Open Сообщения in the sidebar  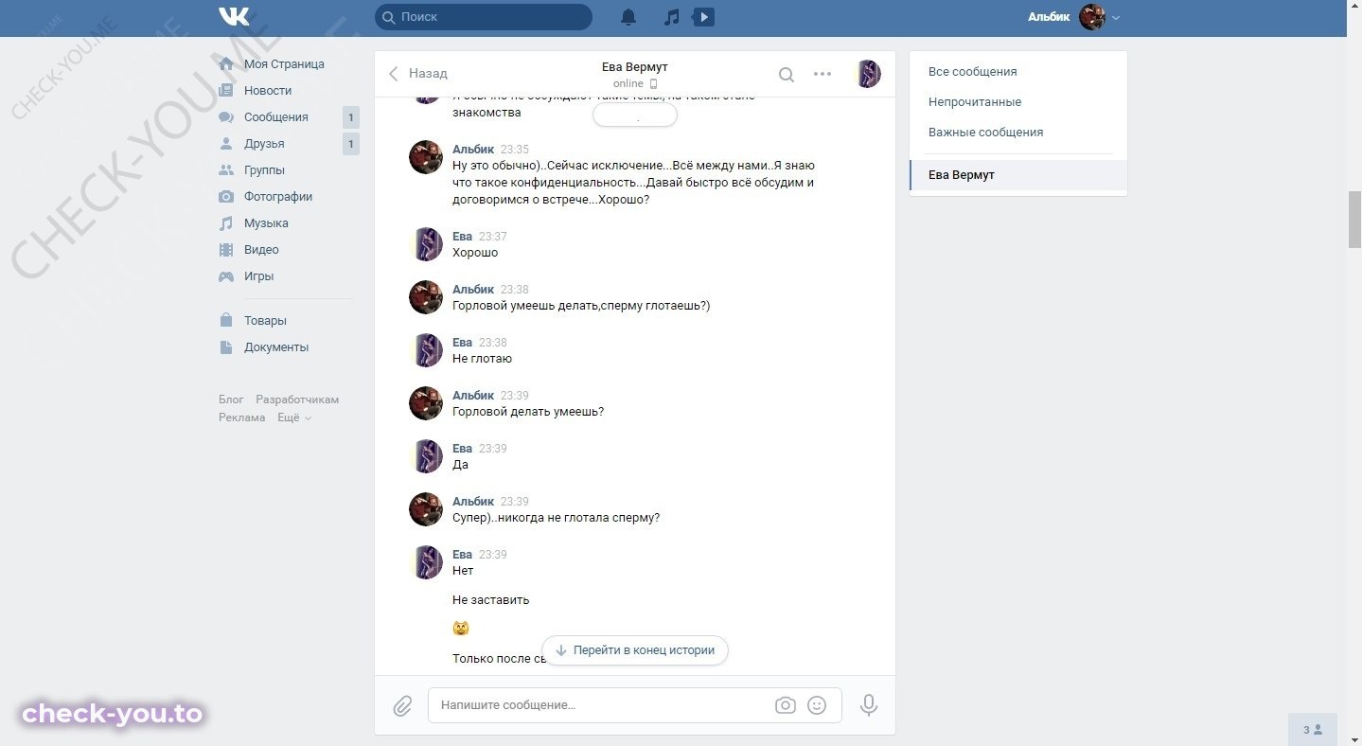tap(276, 117)
